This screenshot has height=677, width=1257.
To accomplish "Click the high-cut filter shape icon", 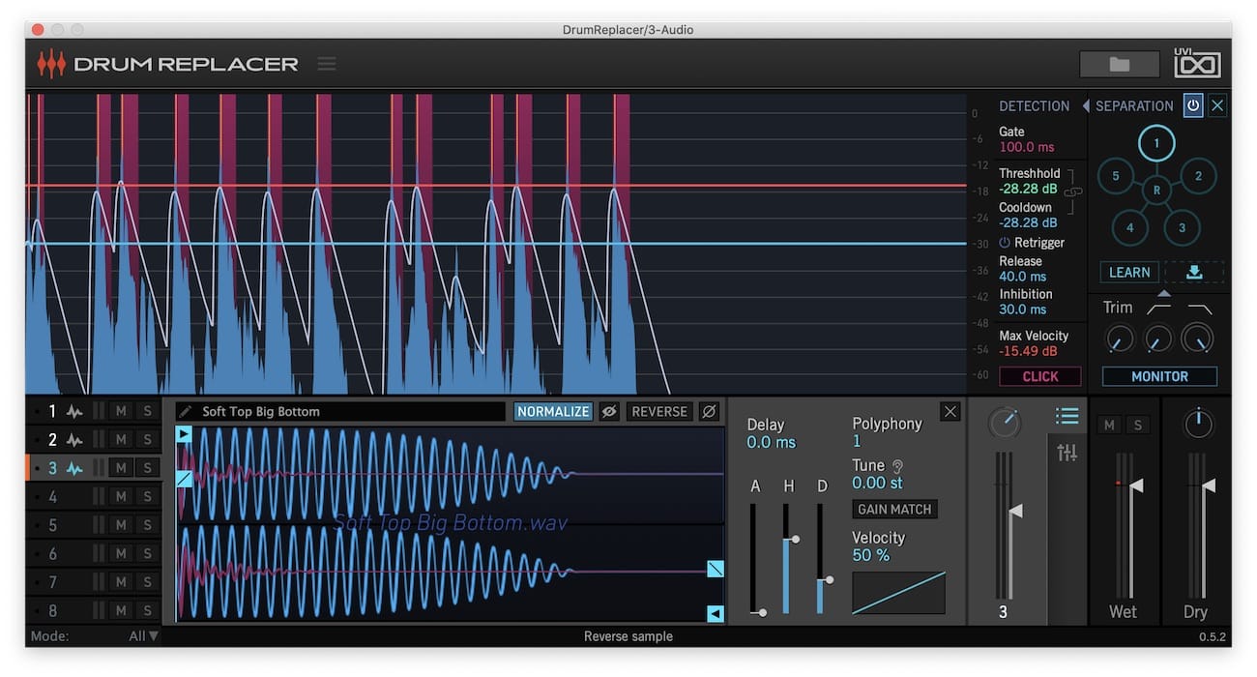I will [x=1199, y=309].
